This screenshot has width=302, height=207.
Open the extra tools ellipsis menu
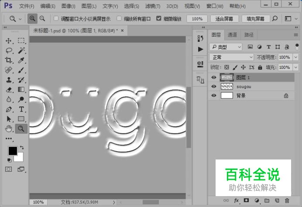click(9, 139)
